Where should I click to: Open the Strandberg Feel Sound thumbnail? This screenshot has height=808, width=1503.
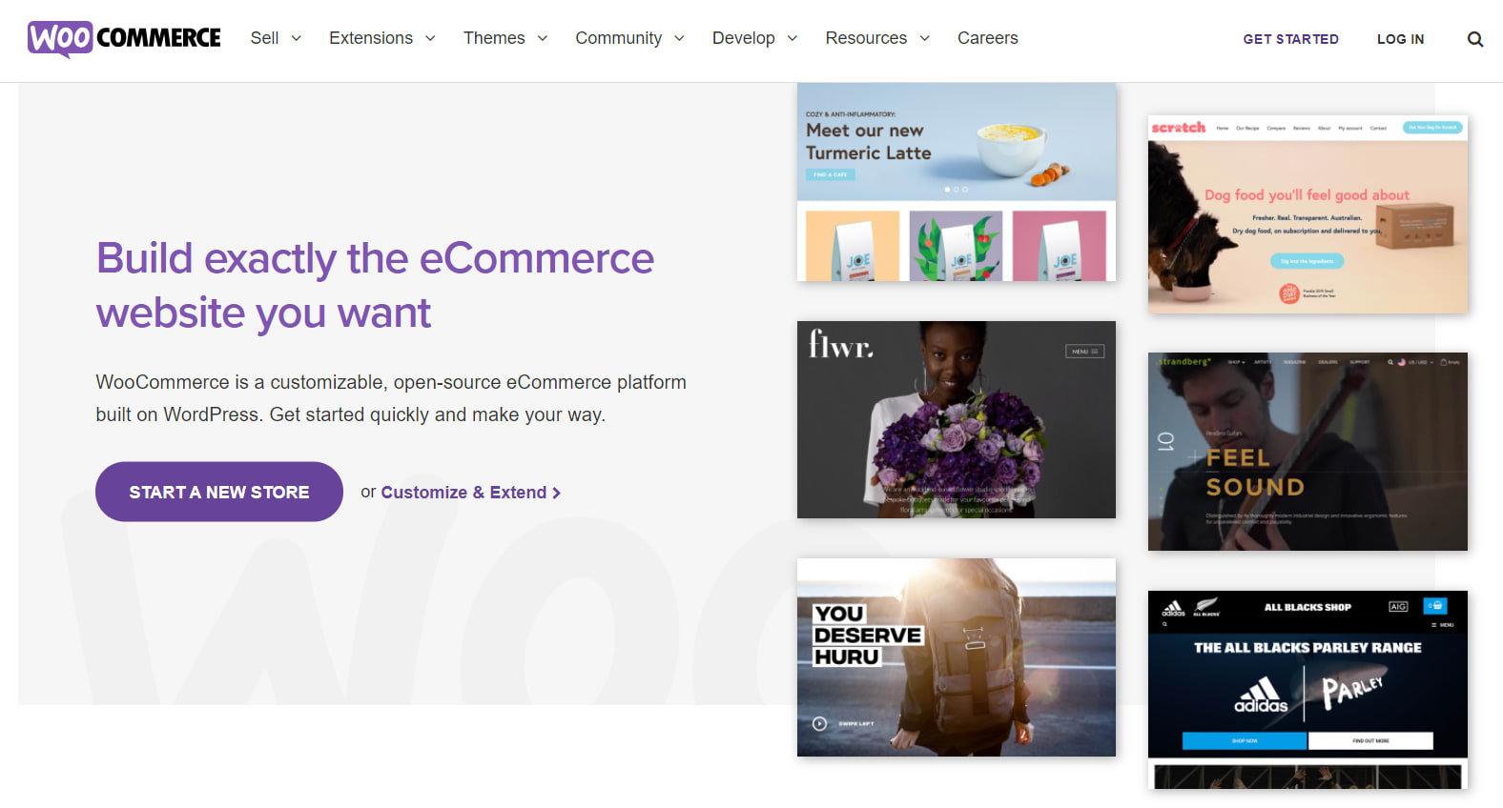click(x=1307, y=452)
